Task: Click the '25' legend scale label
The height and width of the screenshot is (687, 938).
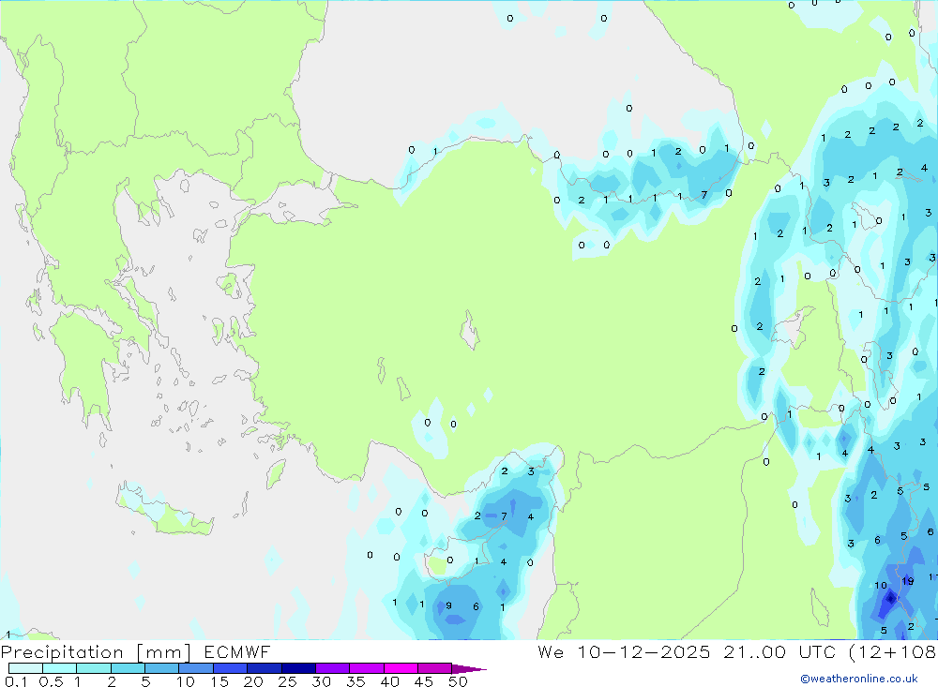Action: (287, 681)
